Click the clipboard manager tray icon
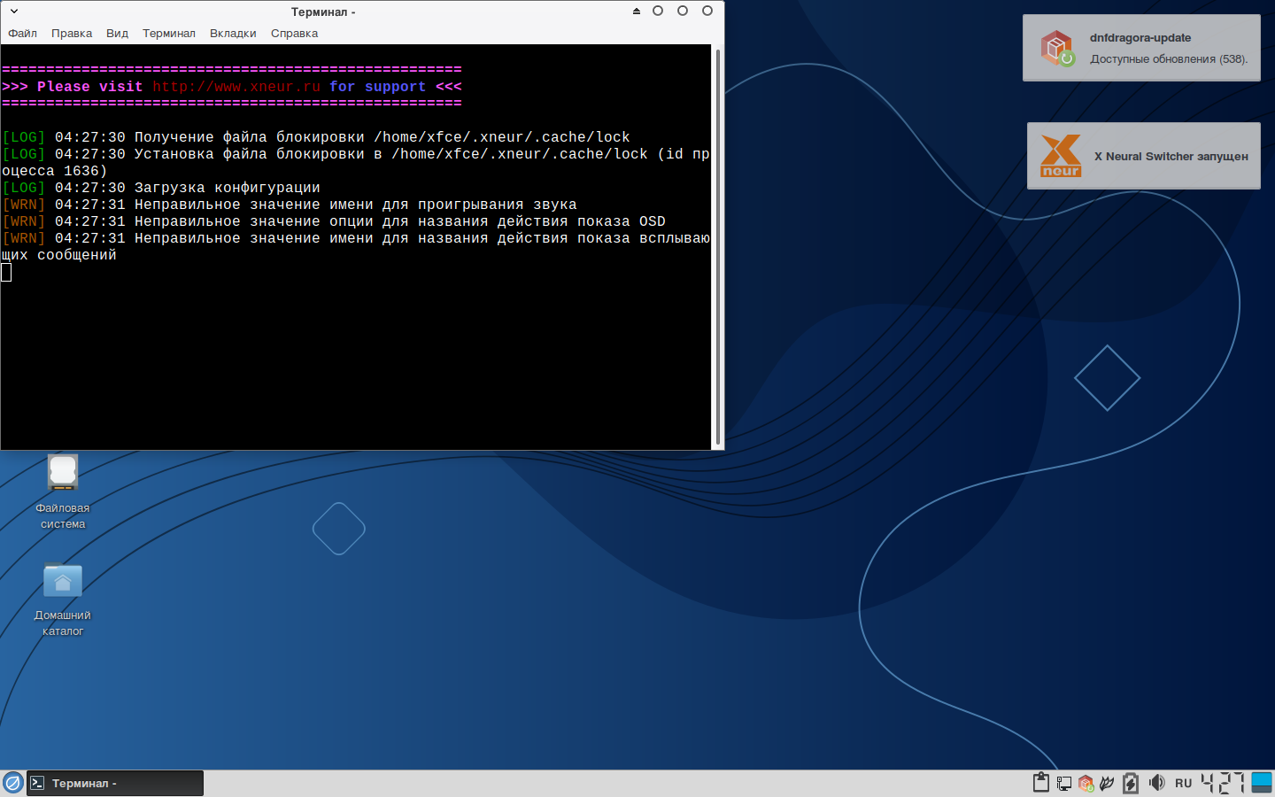Viewport: 1275px width, 797px height. pyautogui.click(x=1041, y=783)
